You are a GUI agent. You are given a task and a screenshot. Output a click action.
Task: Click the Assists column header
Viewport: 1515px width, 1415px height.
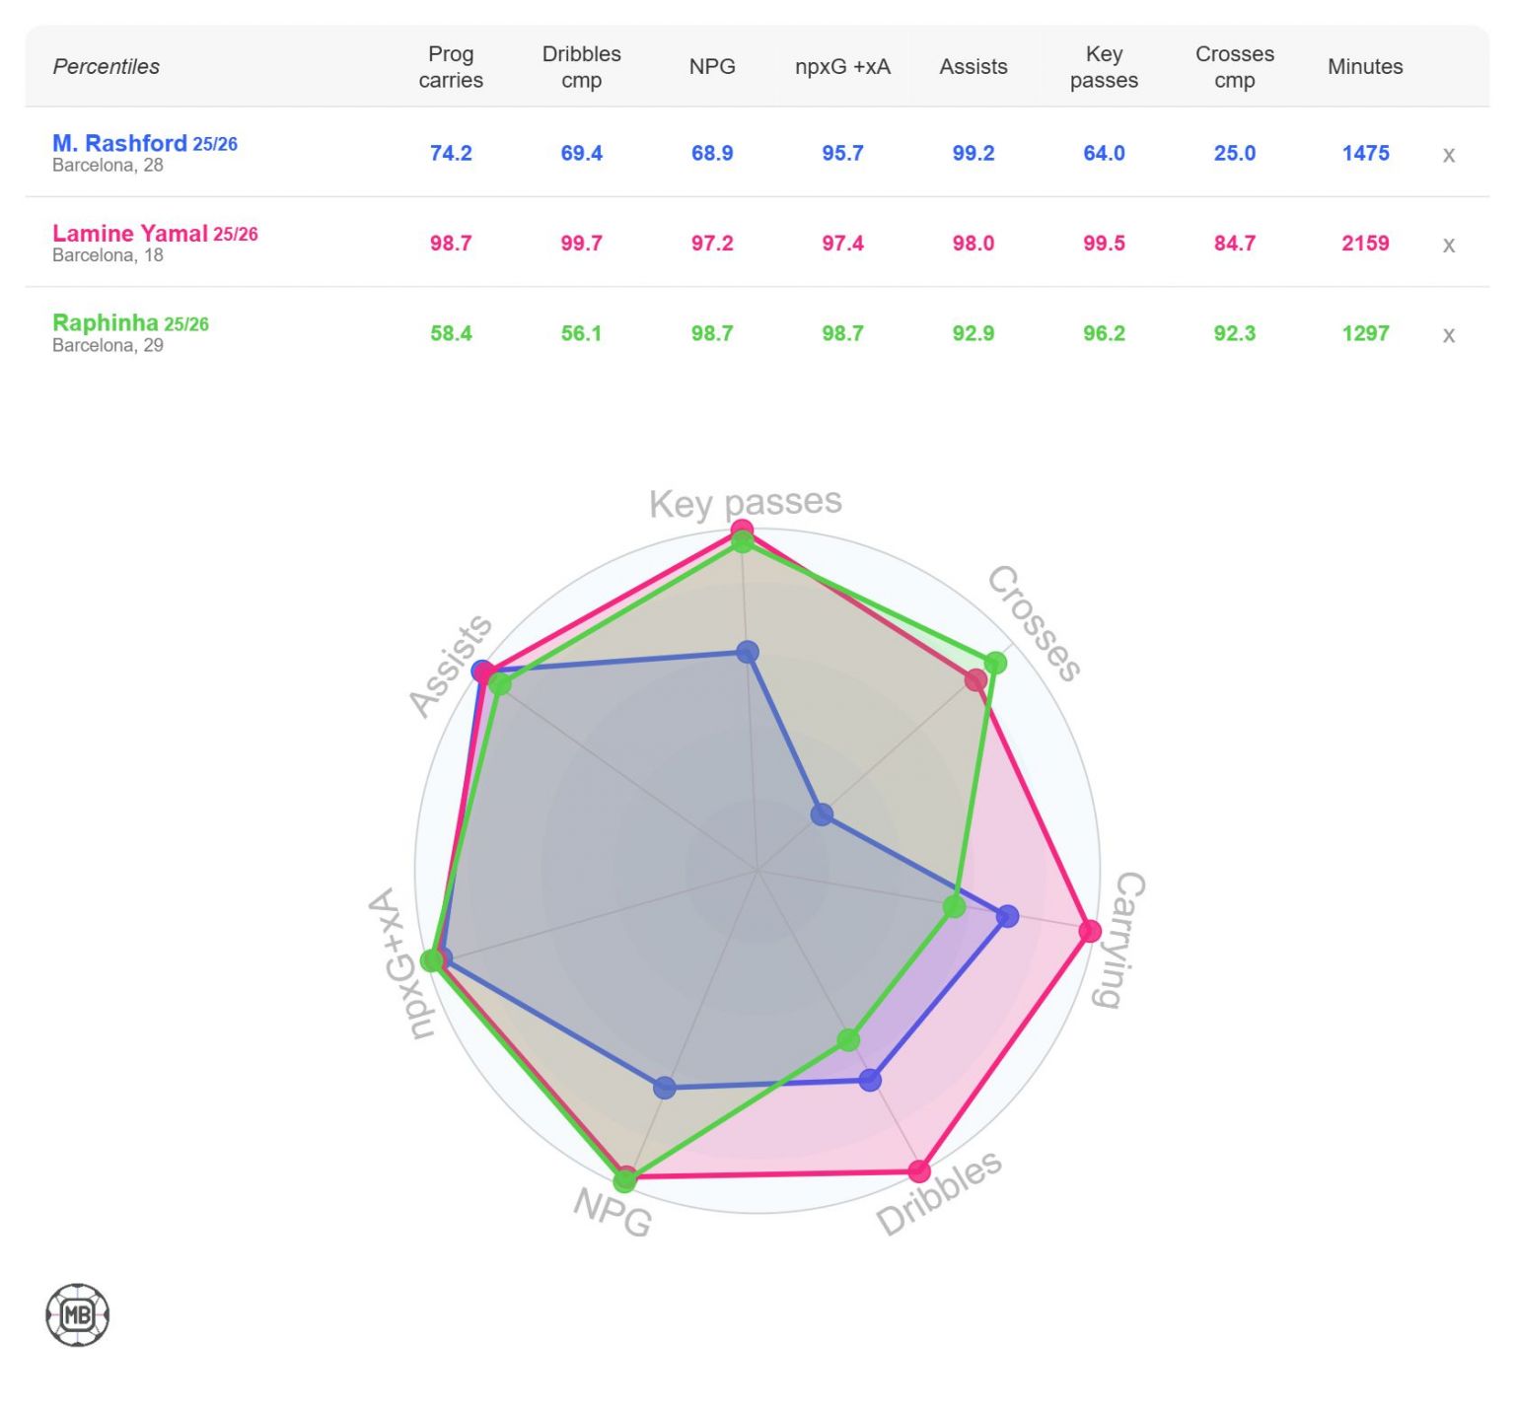click(x=974, y=67)
